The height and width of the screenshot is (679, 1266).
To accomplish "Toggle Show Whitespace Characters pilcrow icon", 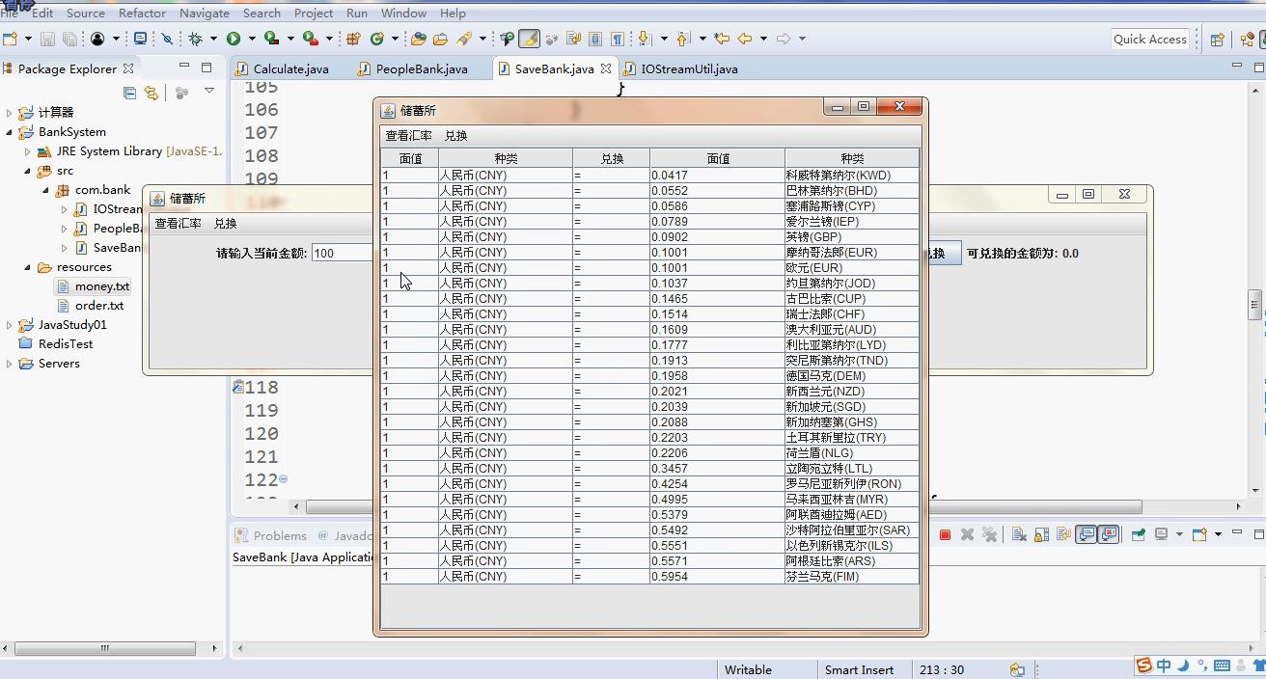I will pos(617,39).
